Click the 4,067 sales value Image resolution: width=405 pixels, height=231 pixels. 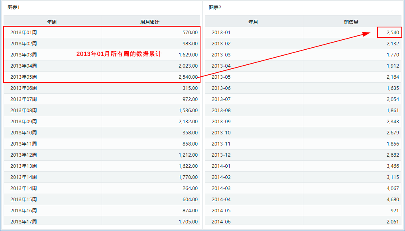[x=393, y=188]
